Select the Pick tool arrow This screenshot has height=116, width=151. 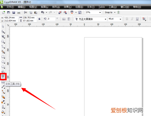[3, 26]
